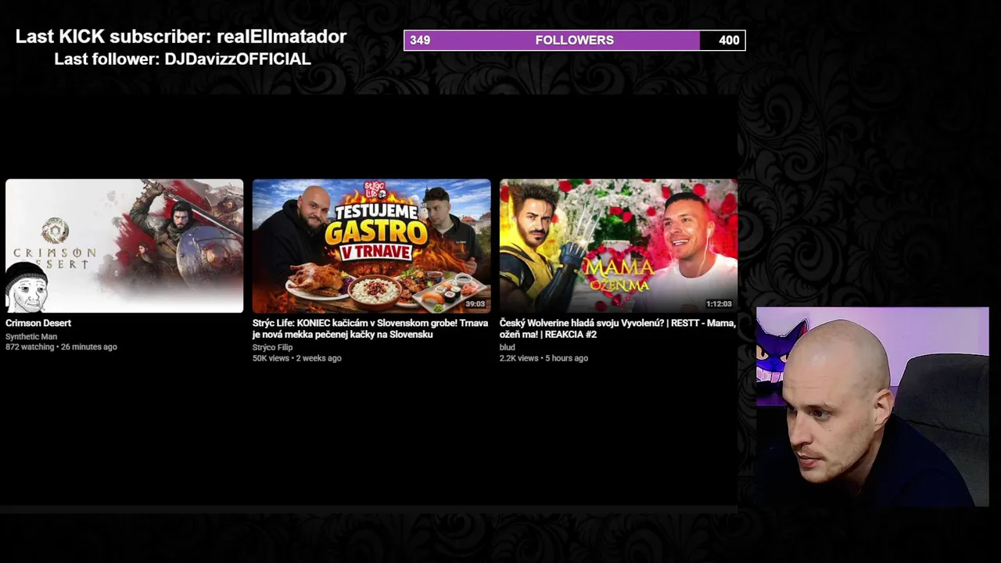Open the Testujeme Gastro v Trnave thumbnail
This screenshot has width=1001, height=563.
371,246
